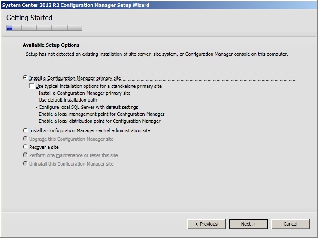The image size is (318, 238).
Task: Click Upgrade this Configuration Manager site option
Action: coord(25,139)
